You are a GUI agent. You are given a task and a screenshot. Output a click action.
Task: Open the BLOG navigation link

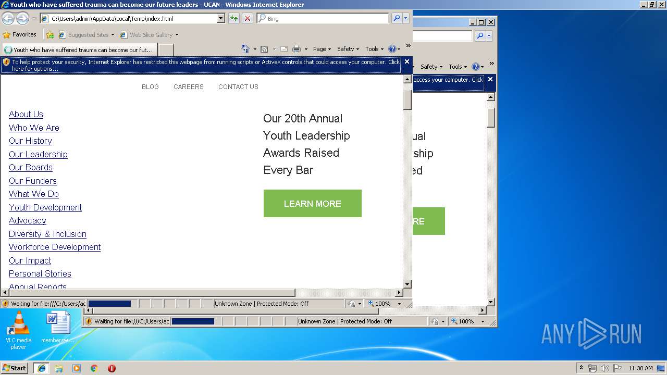click(150, 87)
